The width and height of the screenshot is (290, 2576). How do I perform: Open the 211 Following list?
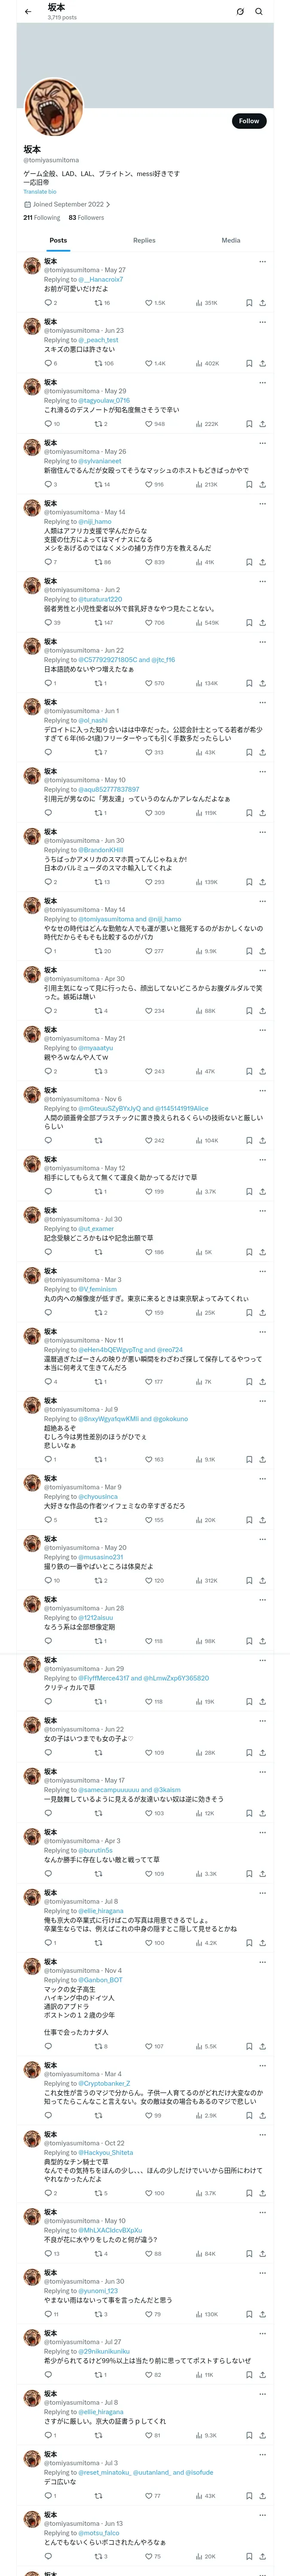pyautogui.click(x=42, y=217)
